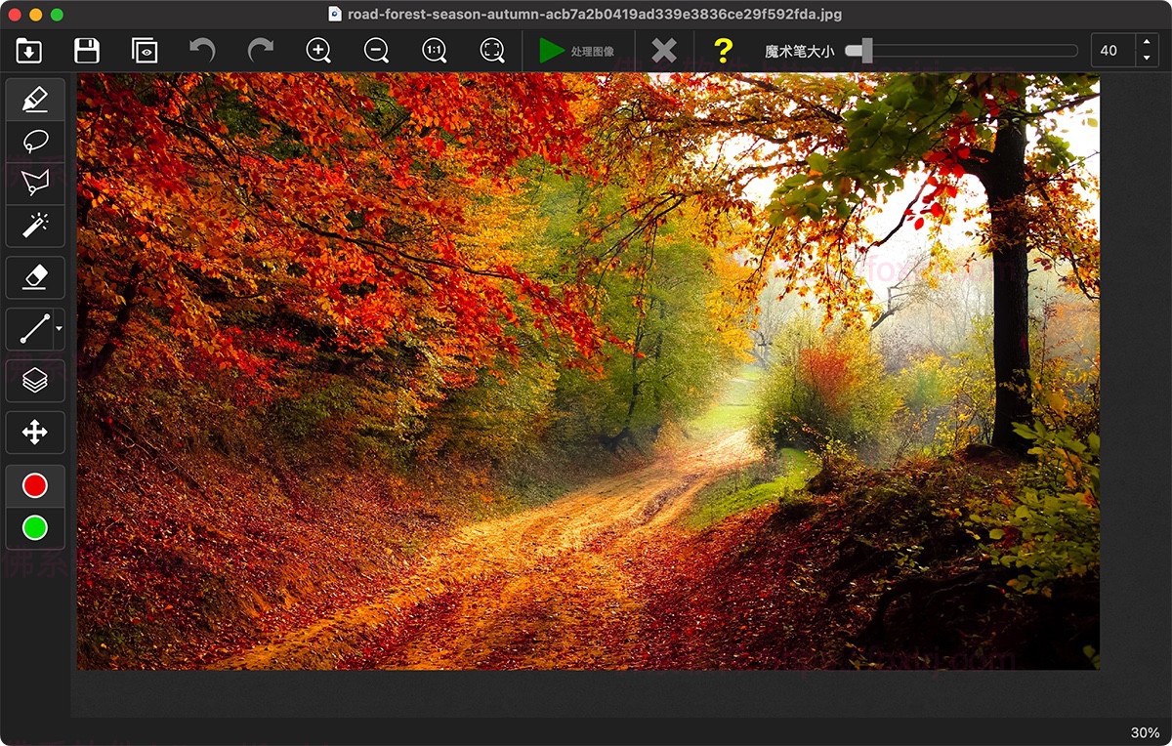Cancel processing with the X button
Viewport: 1172px width, 746px height.
(663, 50)
